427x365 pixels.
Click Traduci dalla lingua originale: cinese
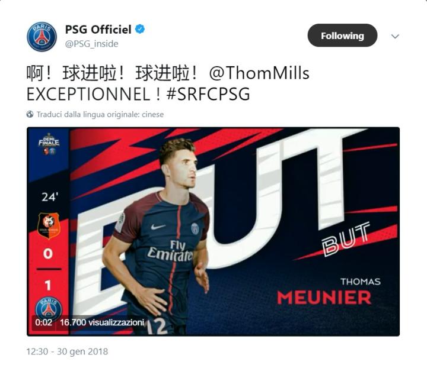(x=100, y=114)
